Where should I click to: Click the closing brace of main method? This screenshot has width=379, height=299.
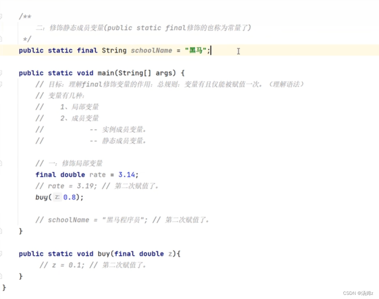pyautogui.click(x=21, y=231)
